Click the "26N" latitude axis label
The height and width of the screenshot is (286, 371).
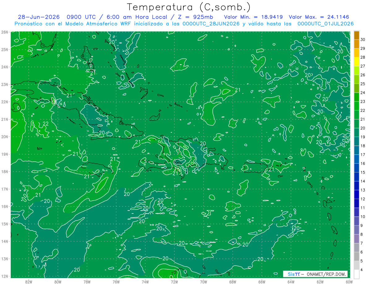(x=4, y=32)
